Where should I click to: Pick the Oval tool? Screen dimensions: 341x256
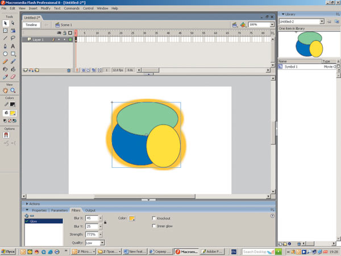tap(5, 53)
